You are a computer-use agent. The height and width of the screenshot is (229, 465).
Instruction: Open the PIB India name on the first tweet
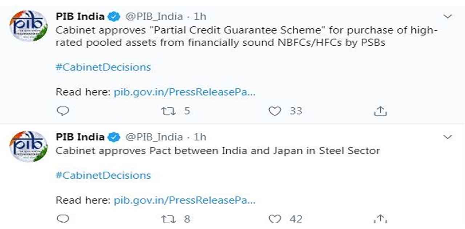tap(80, 16)
